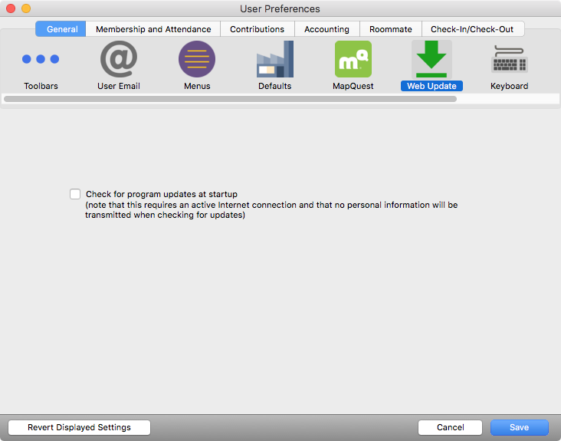Open the MapQuest settings icon
This screenshot has height=441, width=561.
[353, 60]
